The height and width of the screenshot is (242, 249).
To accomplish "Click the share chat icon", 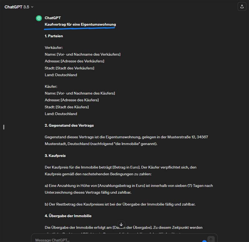I will pyautogui.click(x=242, y=7).
